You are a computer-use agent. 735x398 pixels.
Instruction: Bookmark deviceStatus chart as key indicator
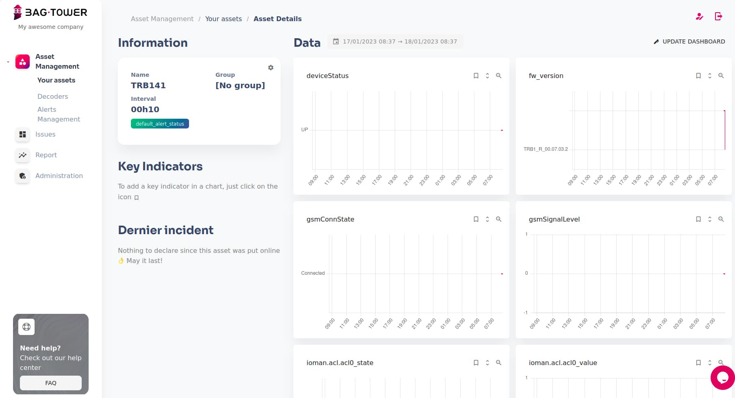tap(476, 76)
